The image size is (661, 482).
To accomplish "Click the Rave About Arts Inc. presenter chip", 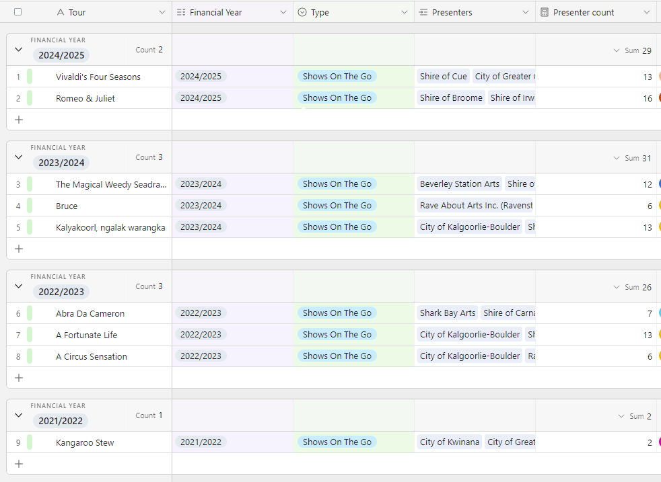I will tap(476, 206).
